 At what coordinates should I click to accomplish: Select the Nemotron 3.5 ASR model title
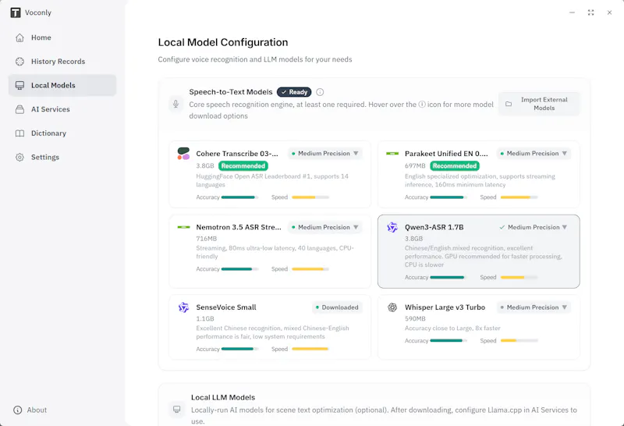(x=239, y=227)
